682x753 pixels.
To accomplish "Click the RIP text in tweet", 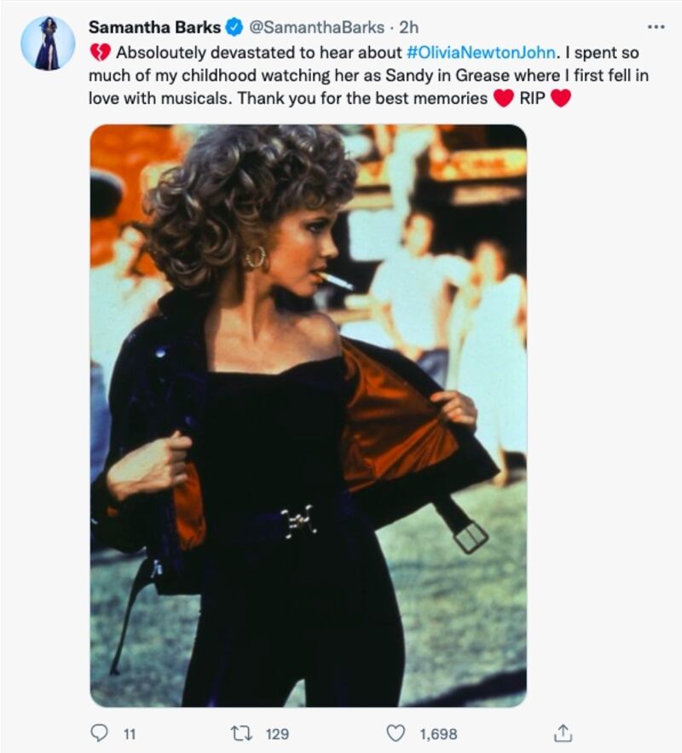I will point(532,98).
